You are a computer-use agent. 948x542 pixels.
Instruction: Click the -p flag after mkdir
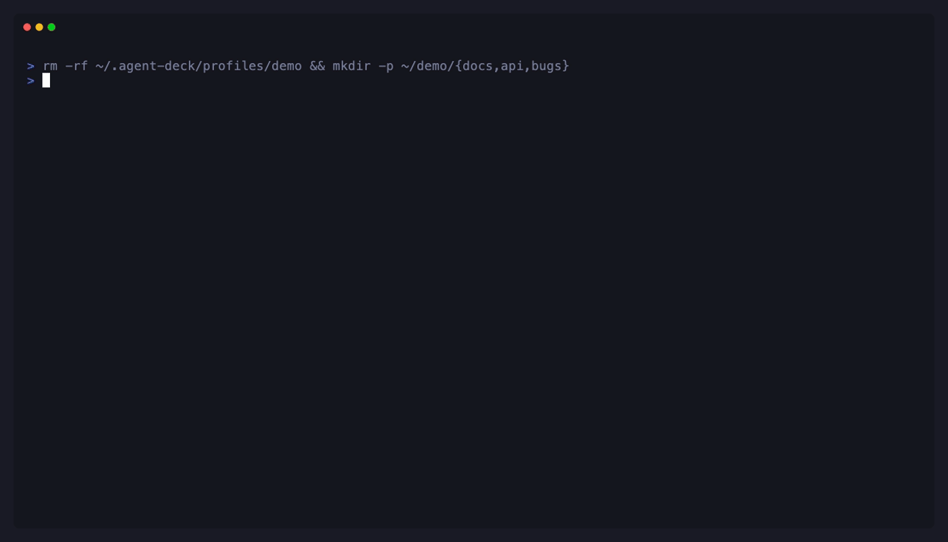pyautogui.click(x=387, y=66)
